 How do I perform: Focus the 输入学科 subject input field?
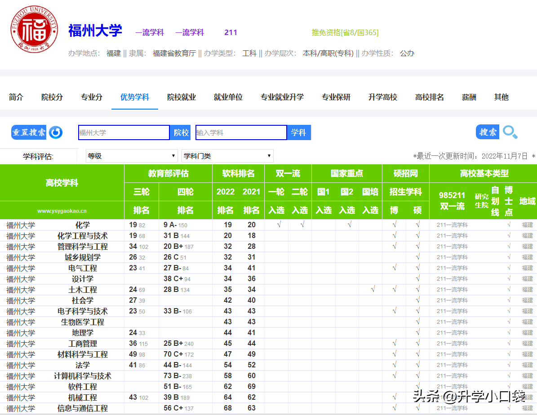(x=241, y=132)
